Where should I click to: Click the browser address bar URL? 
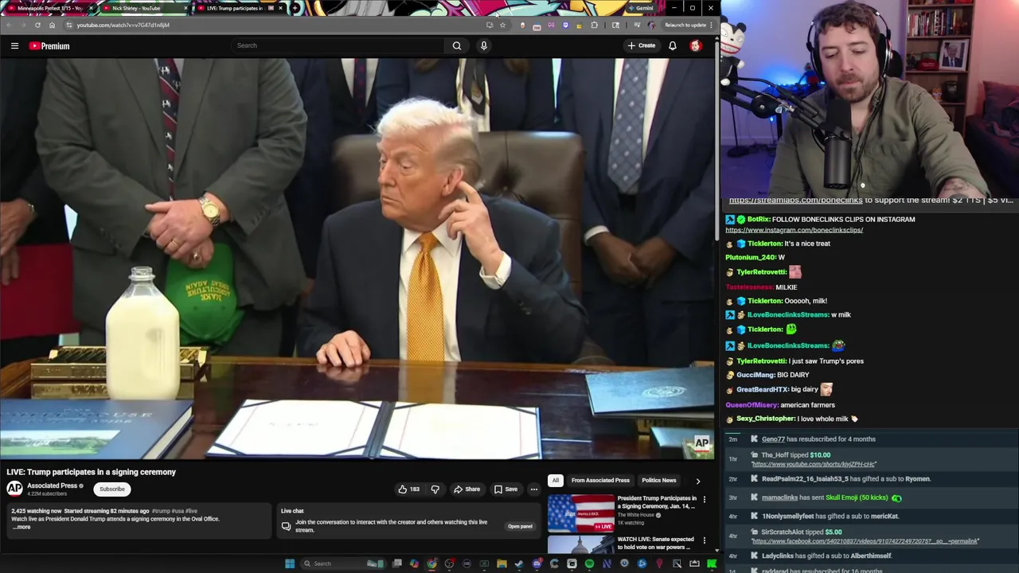pos(123,25)
